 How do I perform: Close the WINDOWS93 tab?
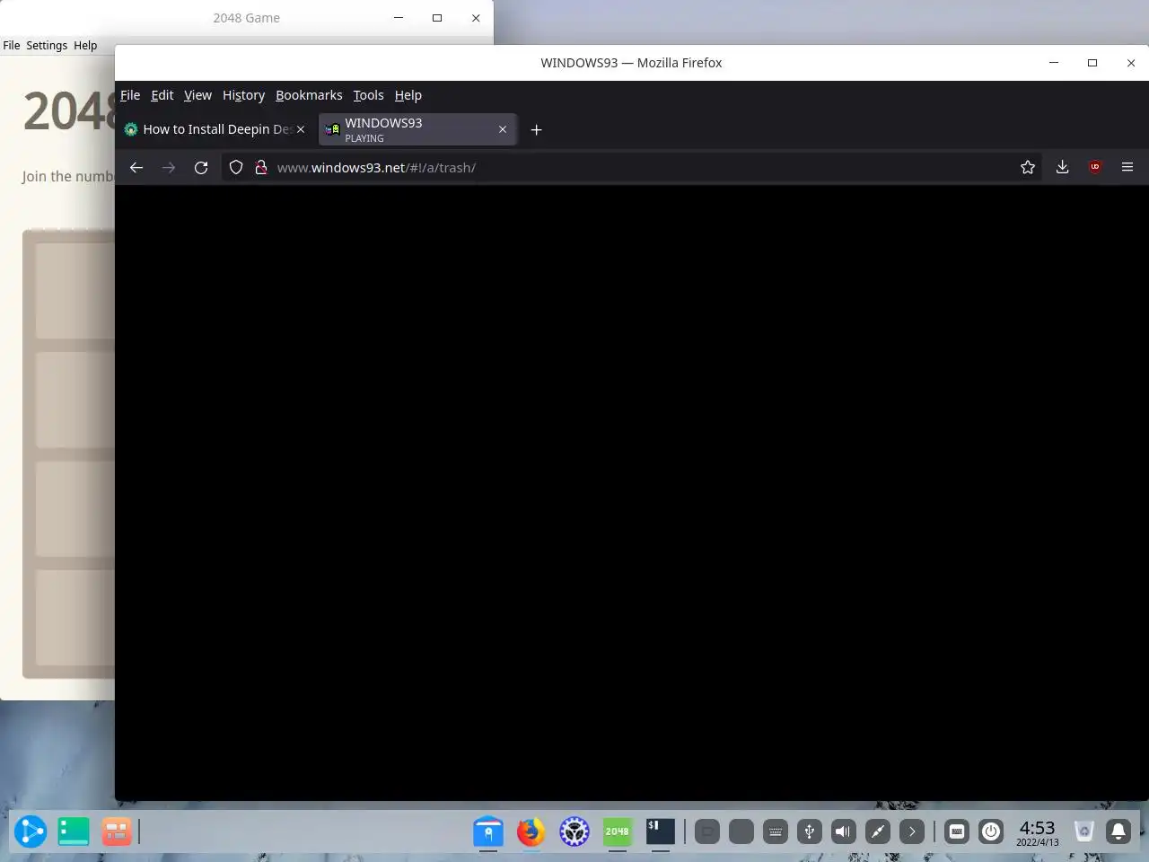503,129
